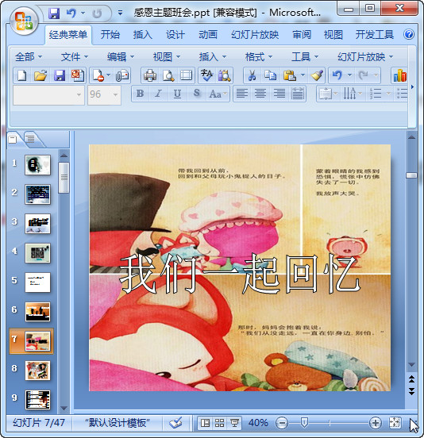Activate the Format Painter brush
The width and height of the screenshot is (424, 438).
(317, 75)
